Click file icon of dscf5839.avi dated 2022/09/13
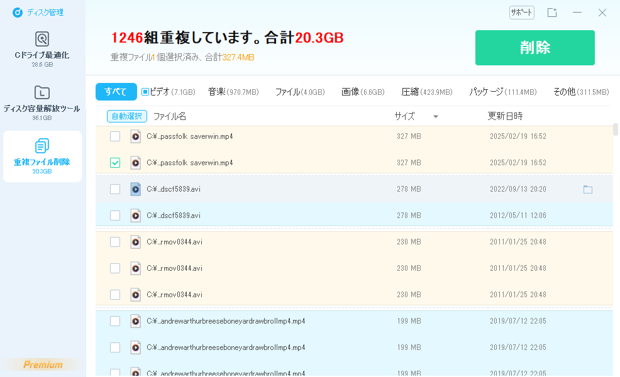This screenshot has width=620, height=377. [136, 189]
